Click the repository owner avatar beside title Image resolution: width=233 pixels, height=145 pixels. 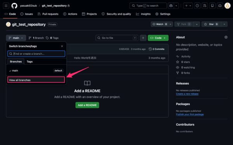point(8,24)
